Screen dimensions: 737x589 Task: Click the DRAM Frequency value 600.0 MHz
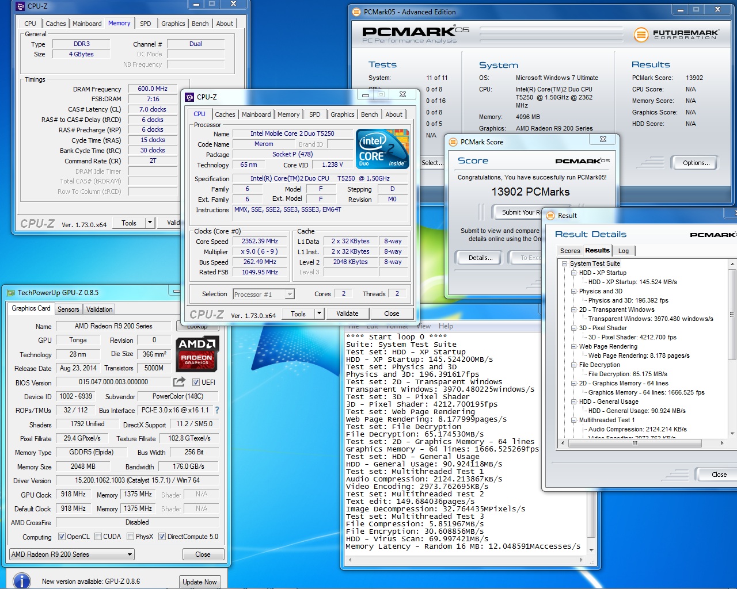click(153, 89)
